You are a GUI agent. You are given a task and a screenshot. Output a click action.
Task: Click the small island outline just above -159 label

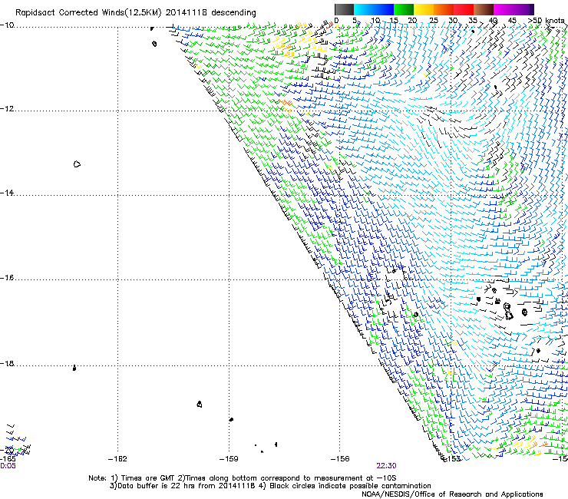click(x=231, y=419)
